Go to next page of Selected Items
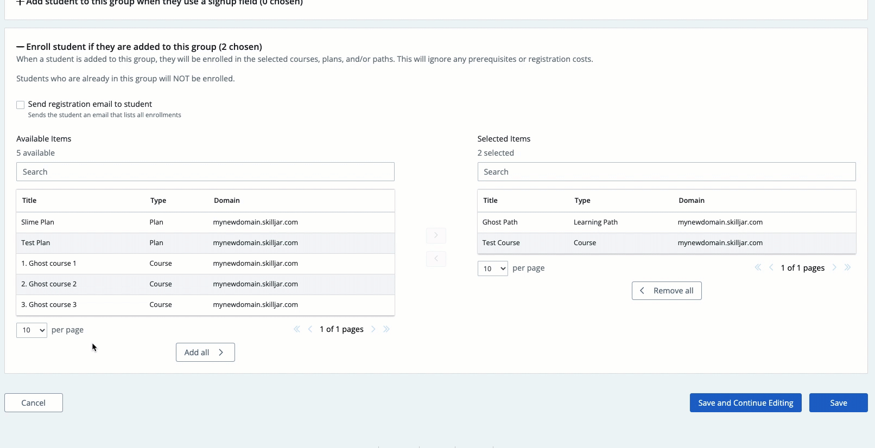The width and height of the screenshot is (875, 448). coord(835,267)
